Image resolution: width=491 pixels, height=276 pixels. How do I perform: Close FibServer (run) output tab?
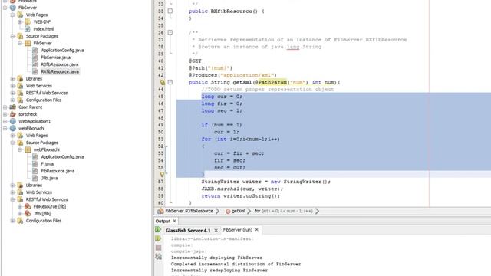[x=257, y=230]
